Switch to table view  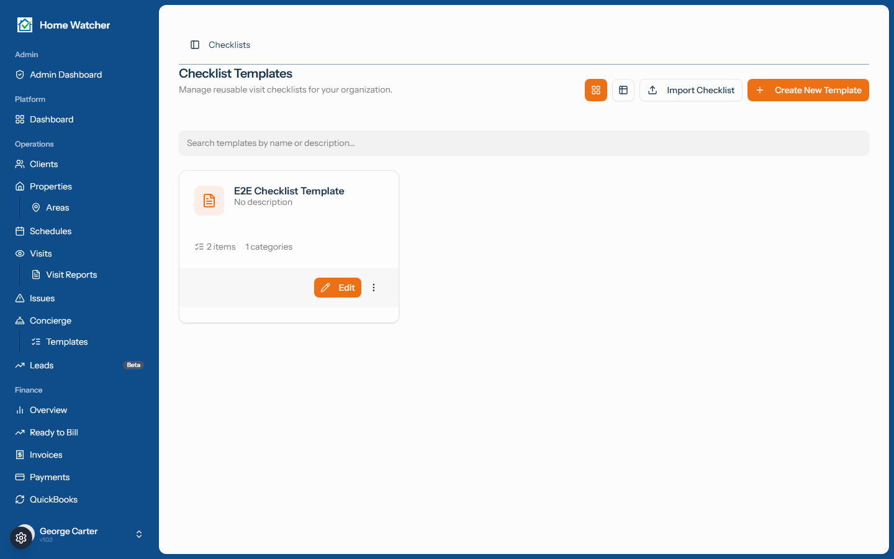623,90
